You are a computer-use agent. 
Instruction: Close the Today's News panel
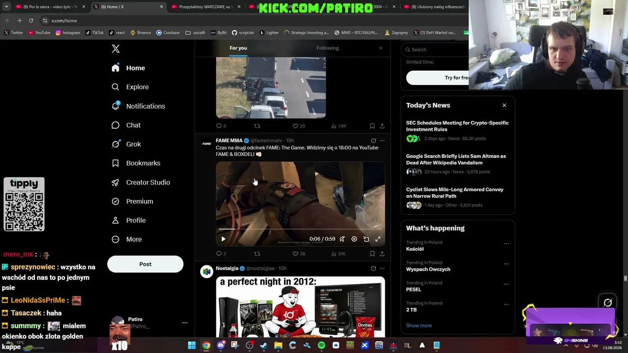coord(504,105)
